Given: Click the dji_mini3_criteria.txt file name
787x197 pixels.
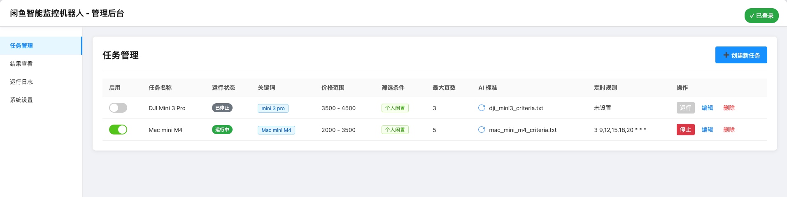Looking at the screenshot, I should pyautogui.click(x=516, y=108).
